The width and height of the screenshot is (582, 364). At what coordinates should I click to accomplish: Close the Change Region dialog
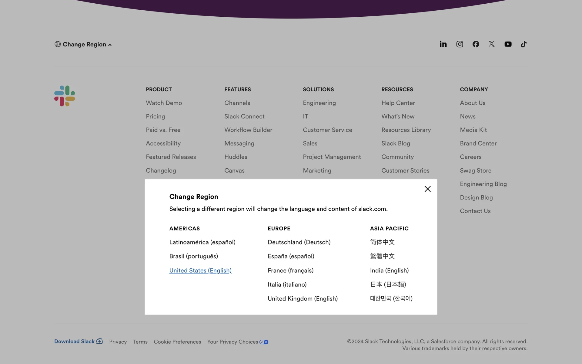427,189
